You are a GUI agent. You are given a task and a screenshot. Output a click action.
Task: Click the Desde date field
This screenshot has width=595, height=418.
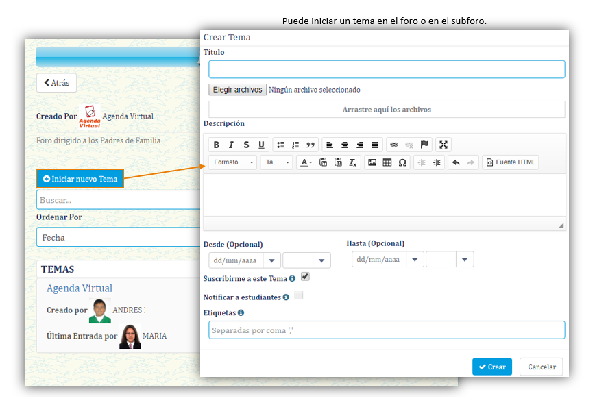click(236, 260)
